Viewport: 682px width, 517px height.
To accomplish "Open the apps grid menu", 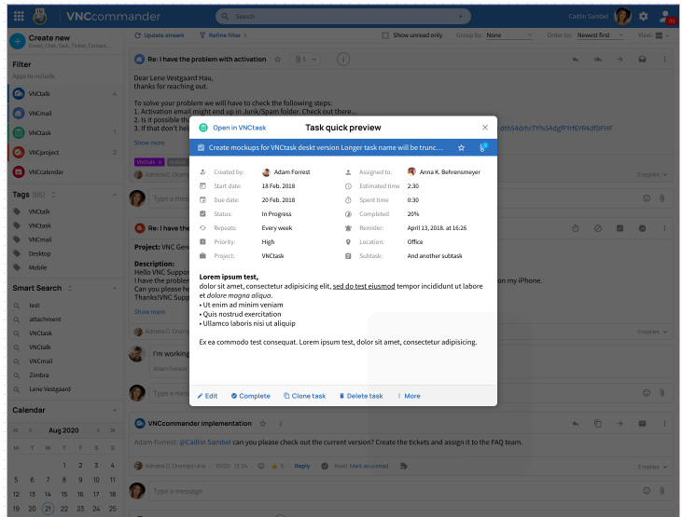I will (19, 17).
